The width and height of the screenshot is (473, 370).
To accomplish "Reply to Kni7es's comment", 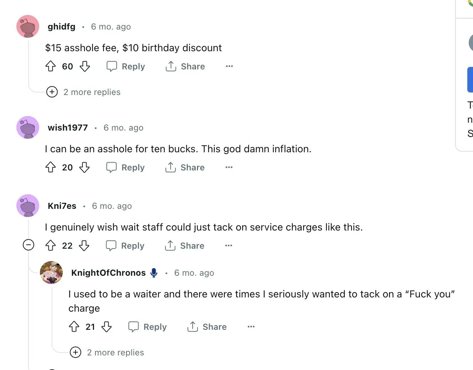I will (125, 246).
